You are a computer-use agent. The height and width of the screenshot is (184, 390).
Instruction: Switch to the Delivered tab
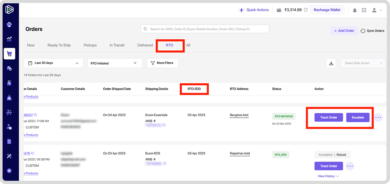145,45
